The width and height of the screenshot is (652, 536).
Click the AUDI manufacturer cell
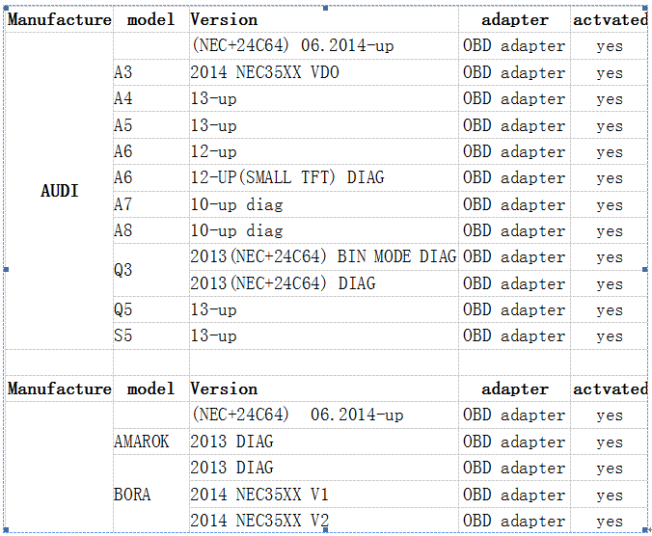coord(59,191)
